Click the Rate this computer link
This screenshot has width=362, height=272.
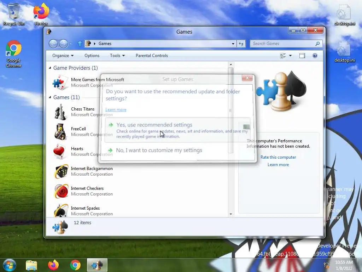278,157
